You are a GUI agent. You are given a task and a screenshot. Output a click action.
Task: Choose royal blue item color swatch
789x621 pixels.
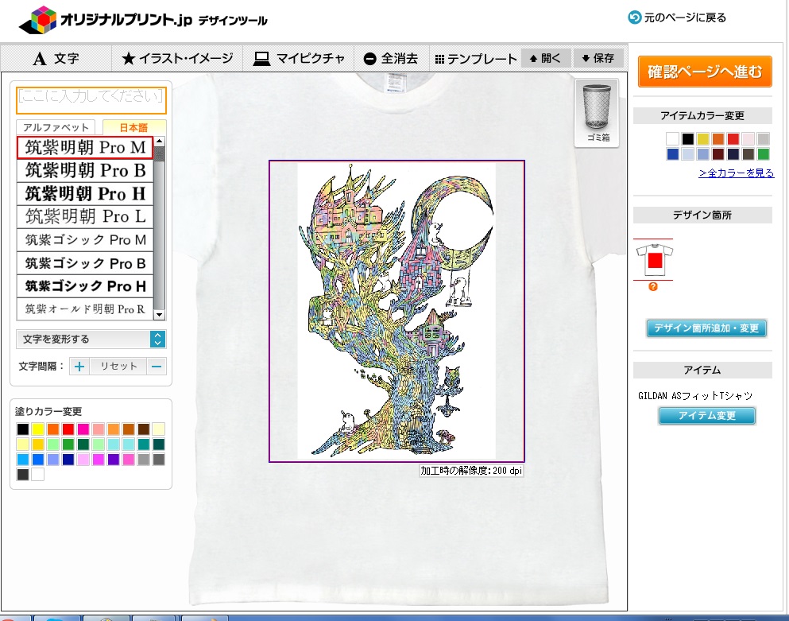point(673,153)
